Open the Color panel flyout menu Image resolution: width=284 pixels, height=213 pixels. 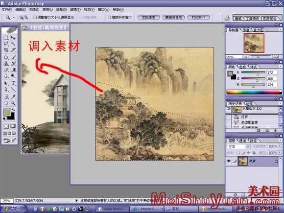[x=280, y=67]
